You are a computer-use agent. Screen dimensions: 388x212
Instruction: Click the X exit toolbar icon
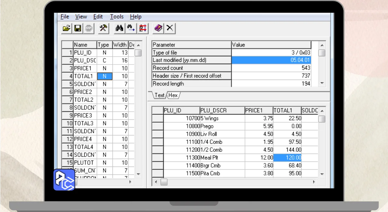pyautogui.click(x=170, y=28)
